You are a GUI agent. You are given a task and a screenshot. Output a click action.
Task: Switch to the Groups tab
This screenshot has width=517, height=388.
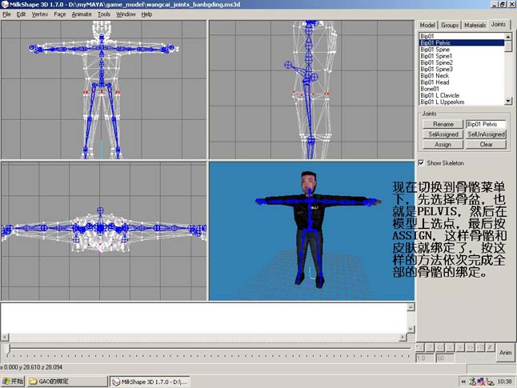pyautogui.click(x=450, y=25)
